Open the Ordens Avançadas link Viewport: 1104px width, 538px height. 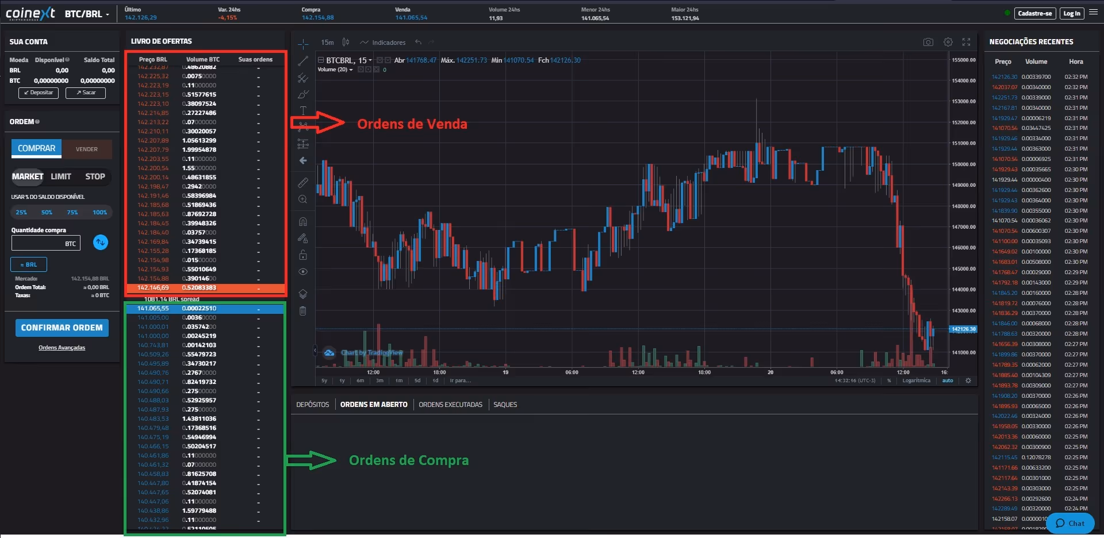point(62,348)
